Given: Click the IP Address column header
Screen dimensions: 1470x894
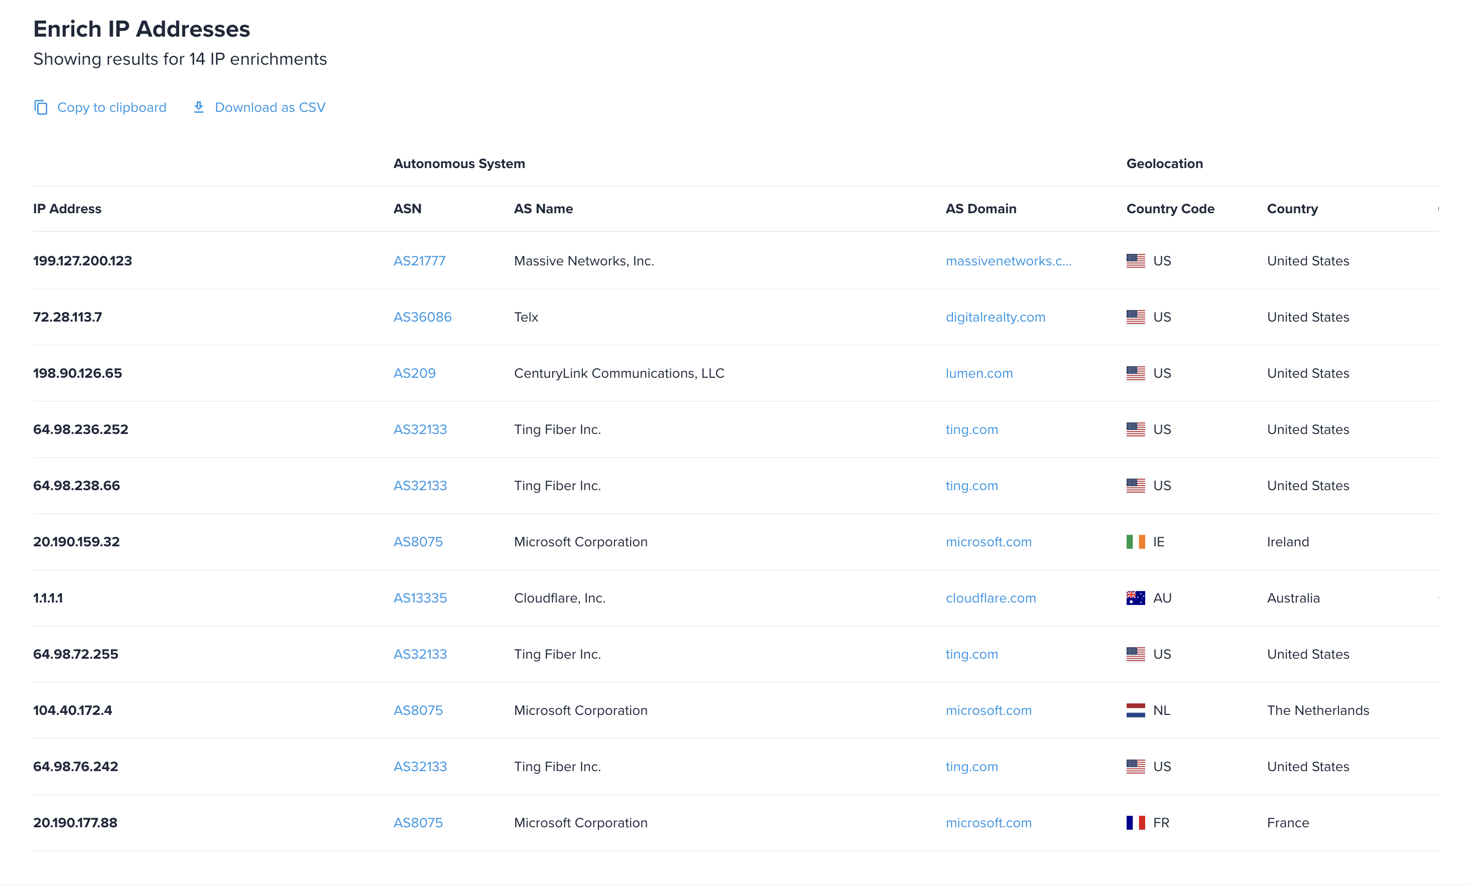Looking at the screenshot, I should (x=67, y=209).
